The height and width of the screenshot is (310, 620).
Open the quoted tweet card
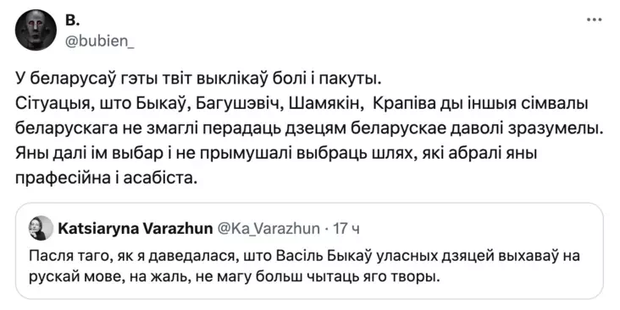coord(310,251)
